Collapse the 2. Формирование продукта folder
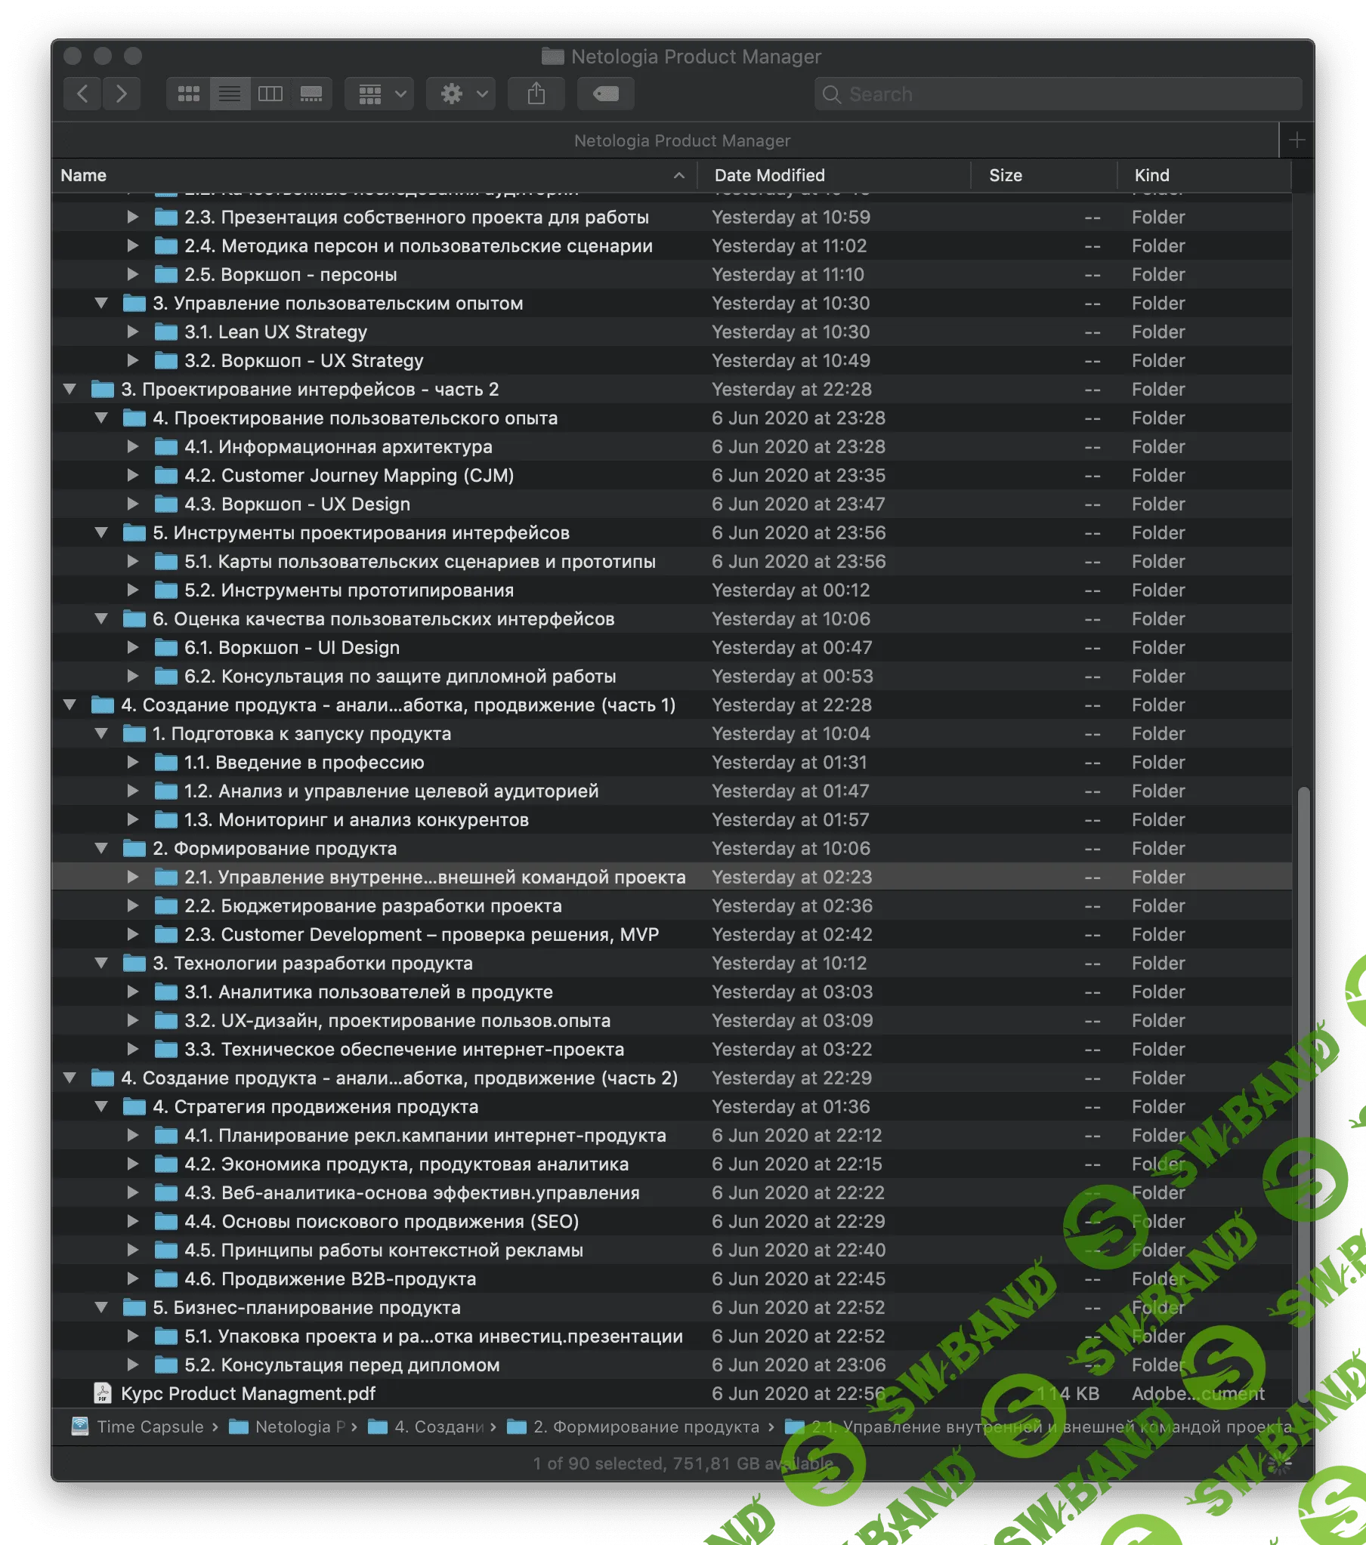 101,848
